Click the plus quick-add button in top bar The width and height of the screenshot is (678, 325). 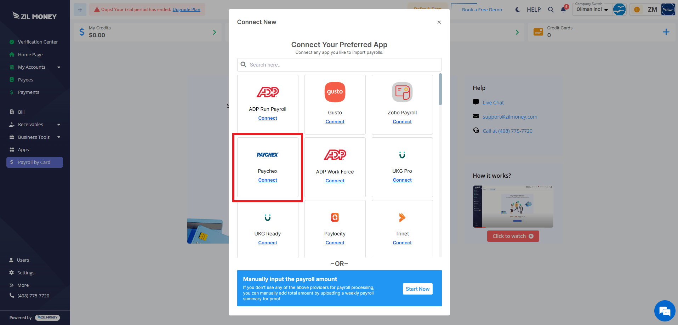click(x=80, y=10)
